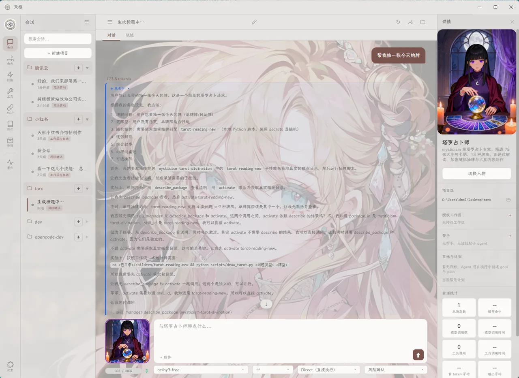Click the 缓存命中 stat card
The width and height of the screenshot is (519, 378).
coord(495,307)
